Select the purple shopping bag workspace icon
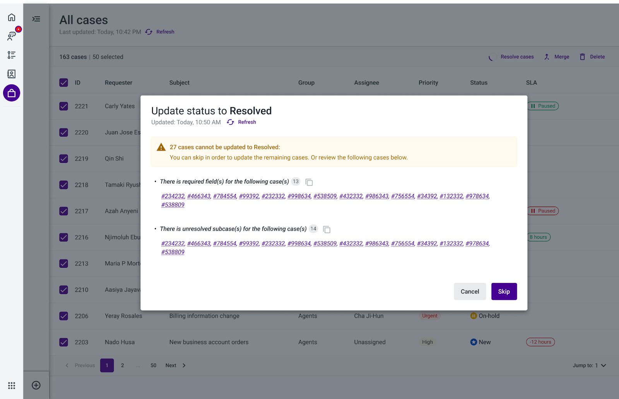Viewport: 619px width, 399px height. (x=11, y=93)
